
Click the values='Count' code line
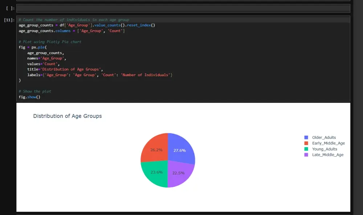[43, 64]
